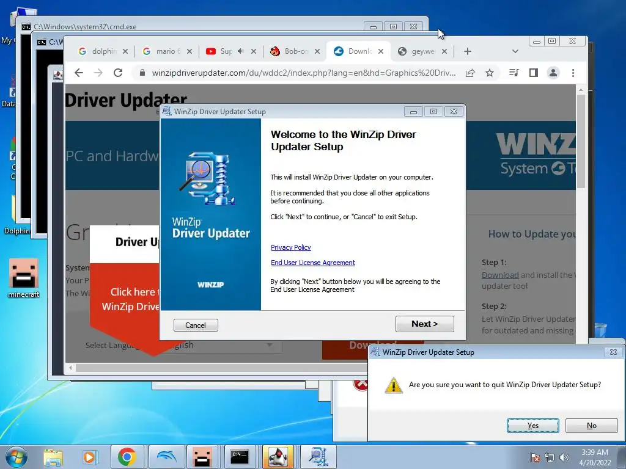The width and height of the screenshot is (626, 469).
Task: Open Dolphin emulator from taskbar
Action: coord(166,457)
